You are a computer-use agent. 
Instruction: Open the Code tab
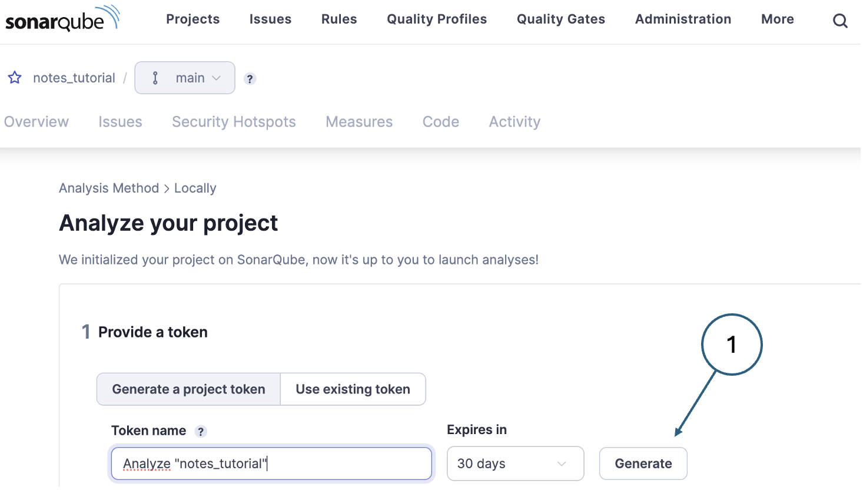(441, 122)
